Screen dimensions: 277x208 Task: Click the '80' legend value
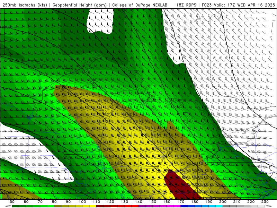click(54, 202)
